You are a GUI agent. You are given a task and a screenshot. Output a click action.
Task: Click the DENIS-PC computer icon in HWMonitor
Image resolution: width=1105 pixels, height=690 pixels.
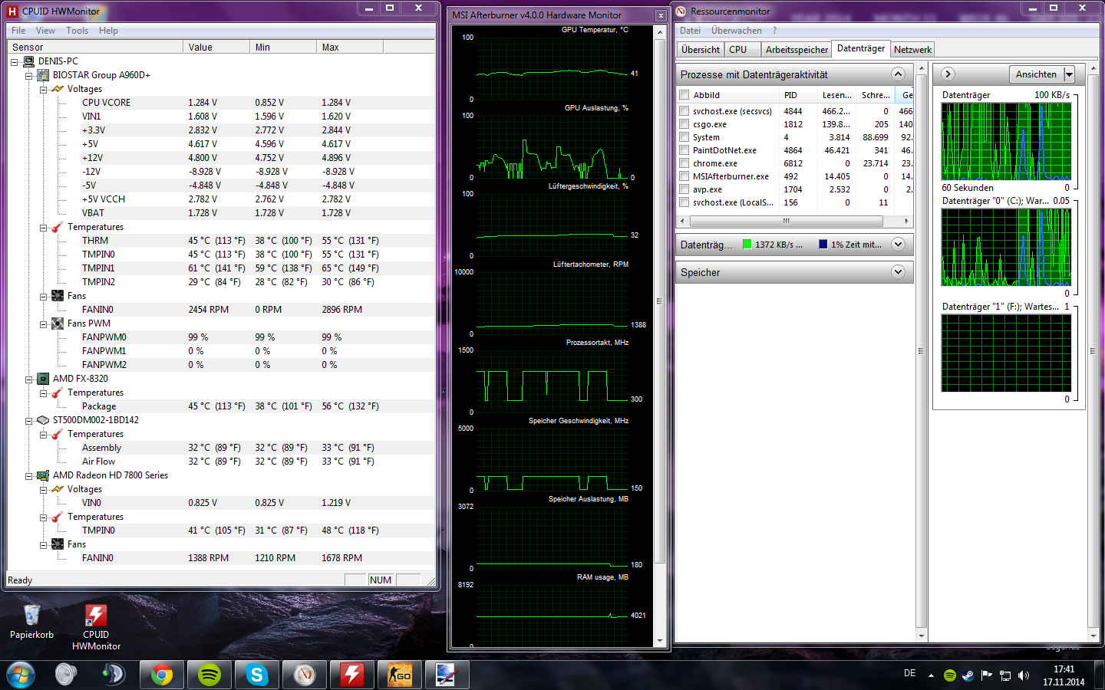[29, 61]
